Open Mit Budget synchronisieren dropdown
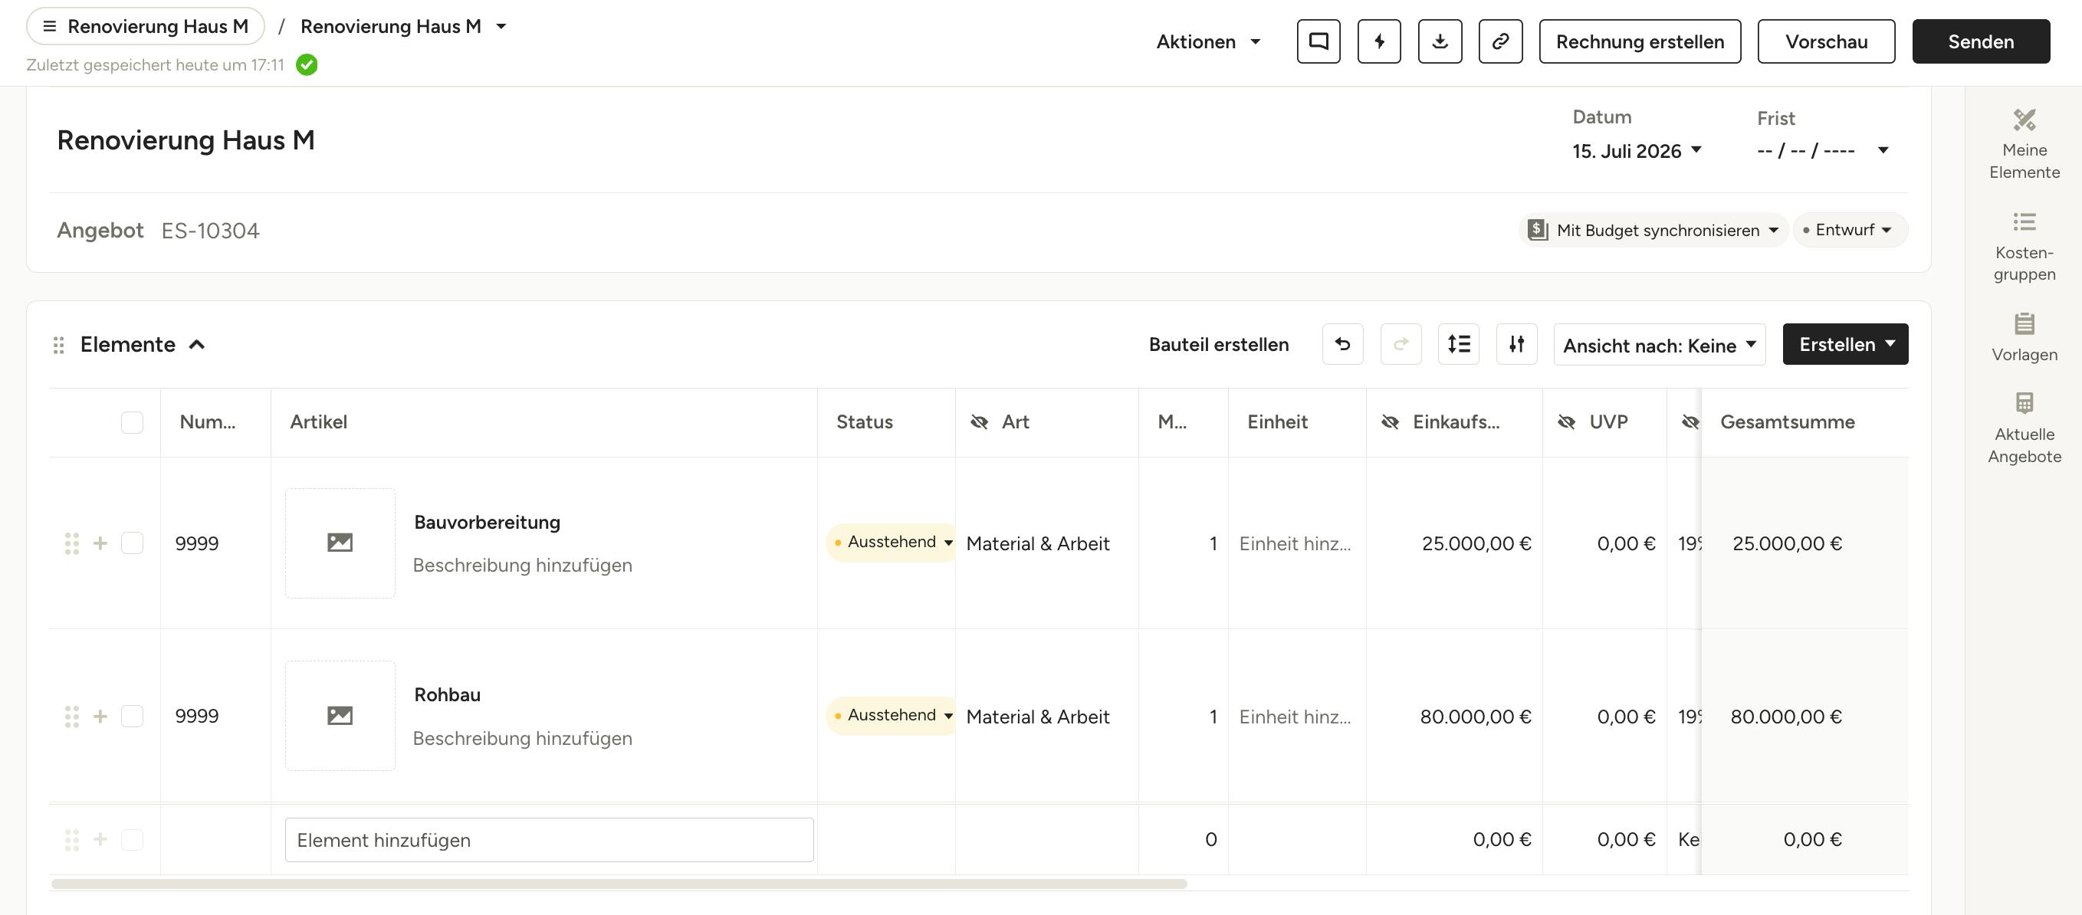Screen dimensions: 2082x915 coord(1653,231)
